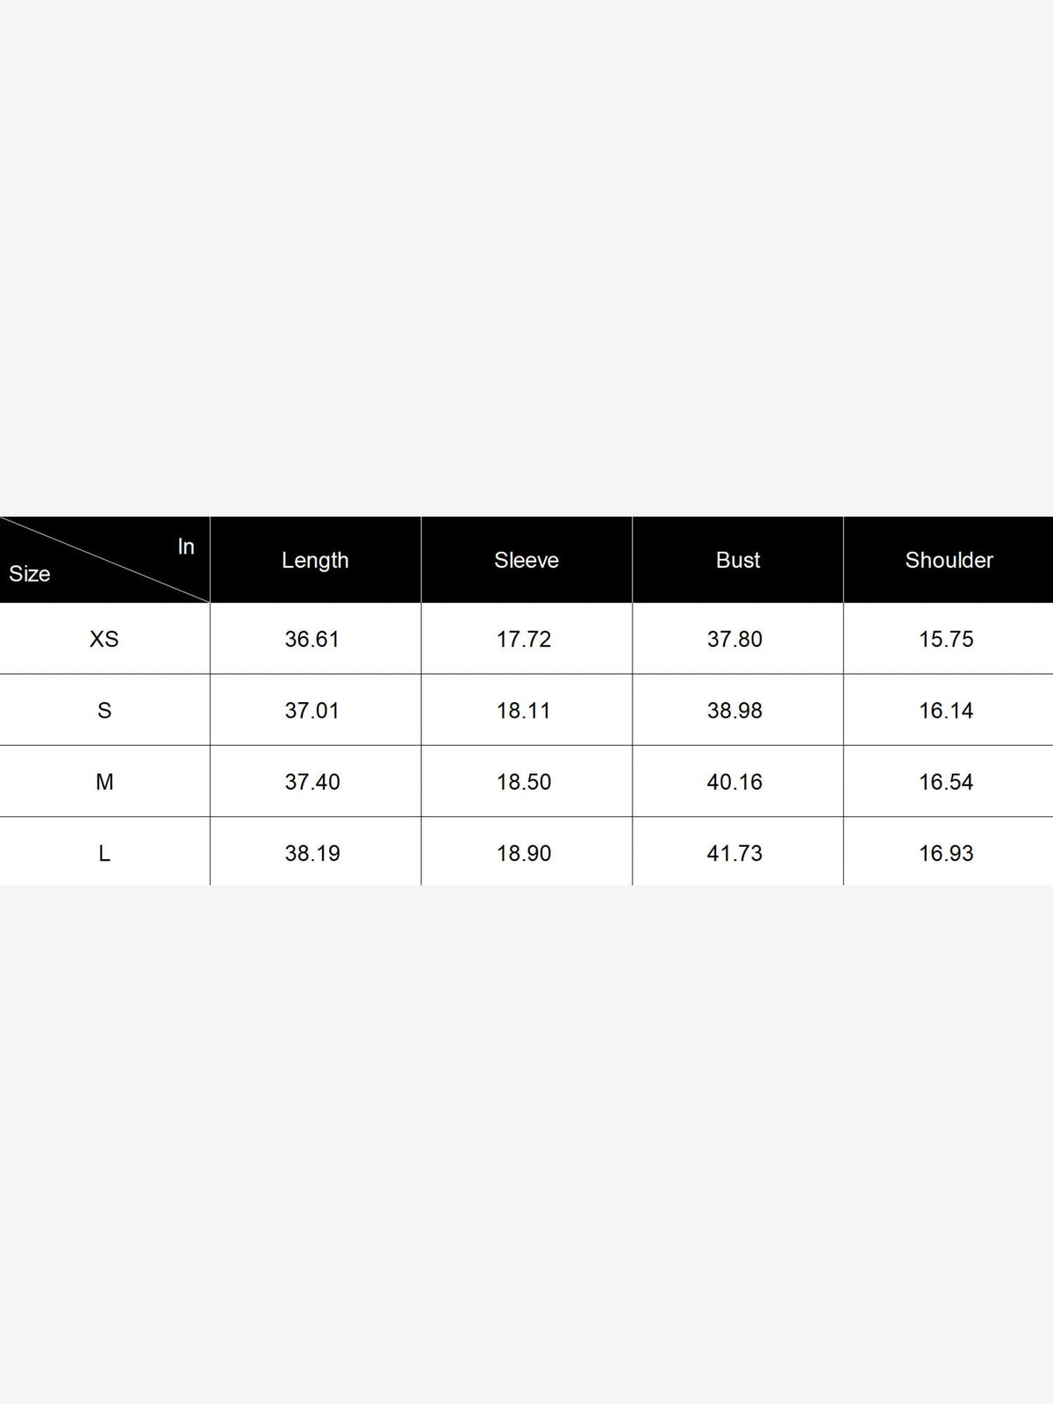Select the L size row label

point(104,853)
